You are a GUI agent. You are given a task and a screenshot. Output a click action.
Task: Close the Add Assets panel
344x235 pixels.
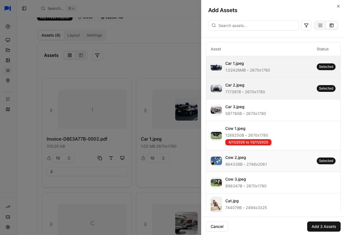point(338,6)
